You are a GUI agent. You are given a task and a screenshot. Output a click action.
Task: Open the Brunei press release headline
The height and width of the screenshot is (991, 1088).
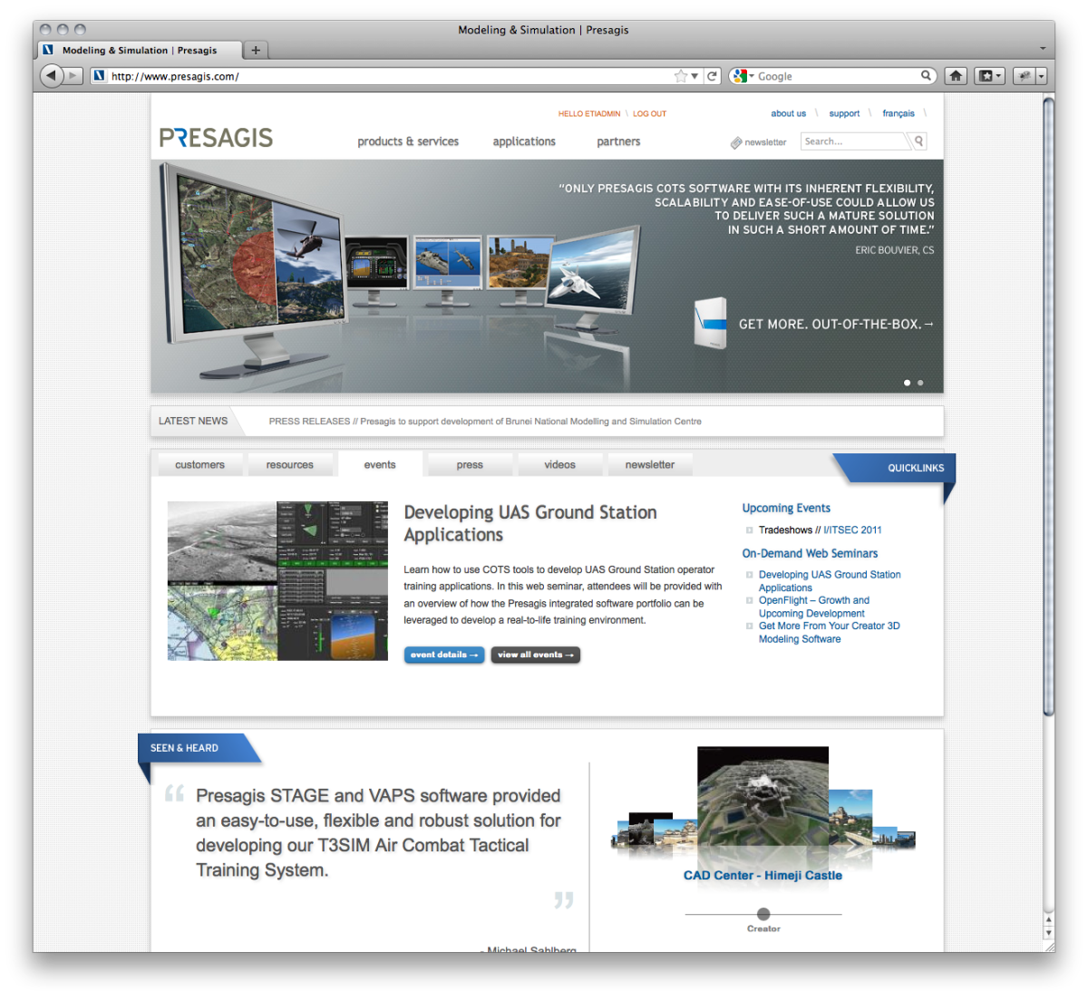coord(530,422)
